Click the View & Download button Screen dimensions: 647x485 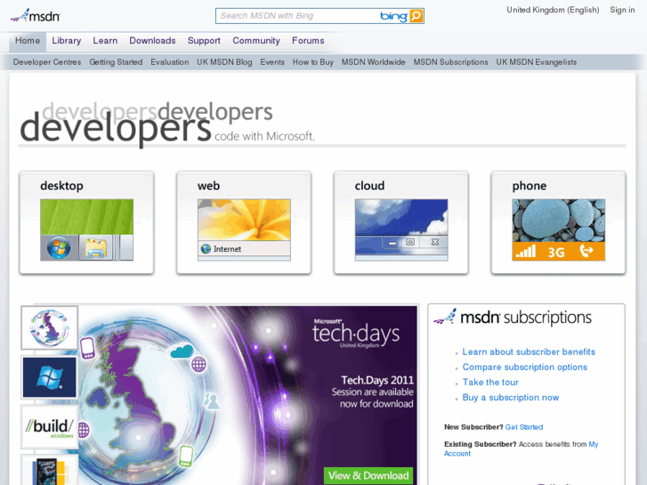tap(368, 475)
